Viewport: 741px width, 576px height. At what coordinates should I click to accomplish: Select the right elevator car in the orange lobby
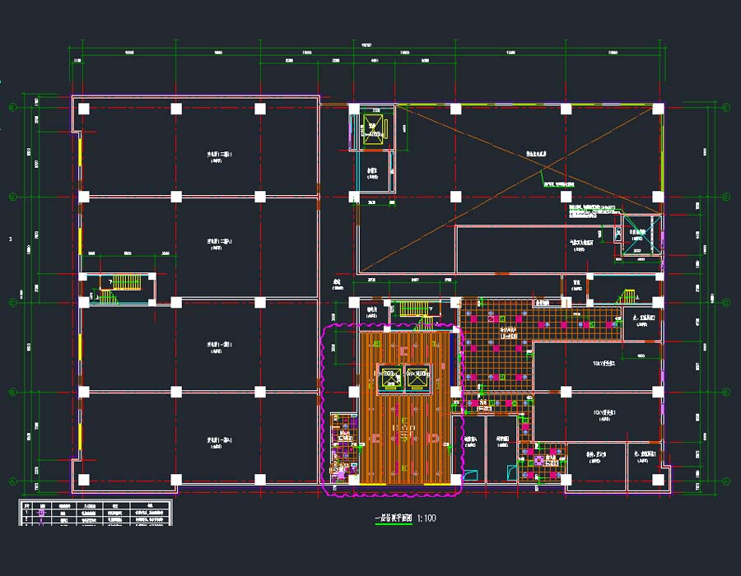[418, 378]
